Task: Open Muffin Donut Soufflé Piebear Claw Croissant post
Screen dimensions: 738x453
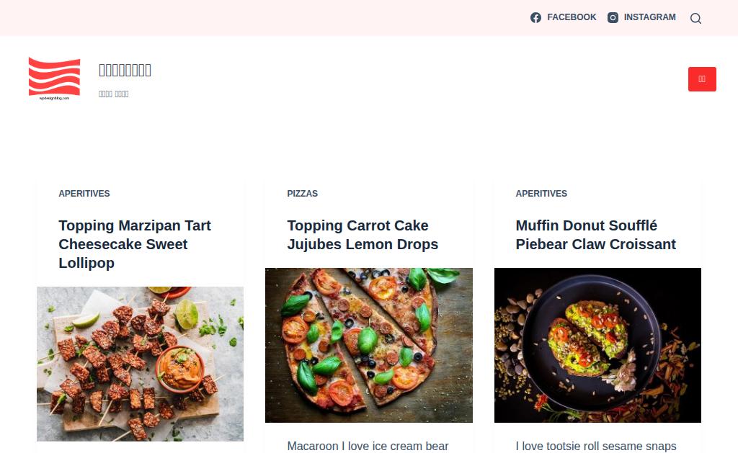Action: tap(595, 235)
